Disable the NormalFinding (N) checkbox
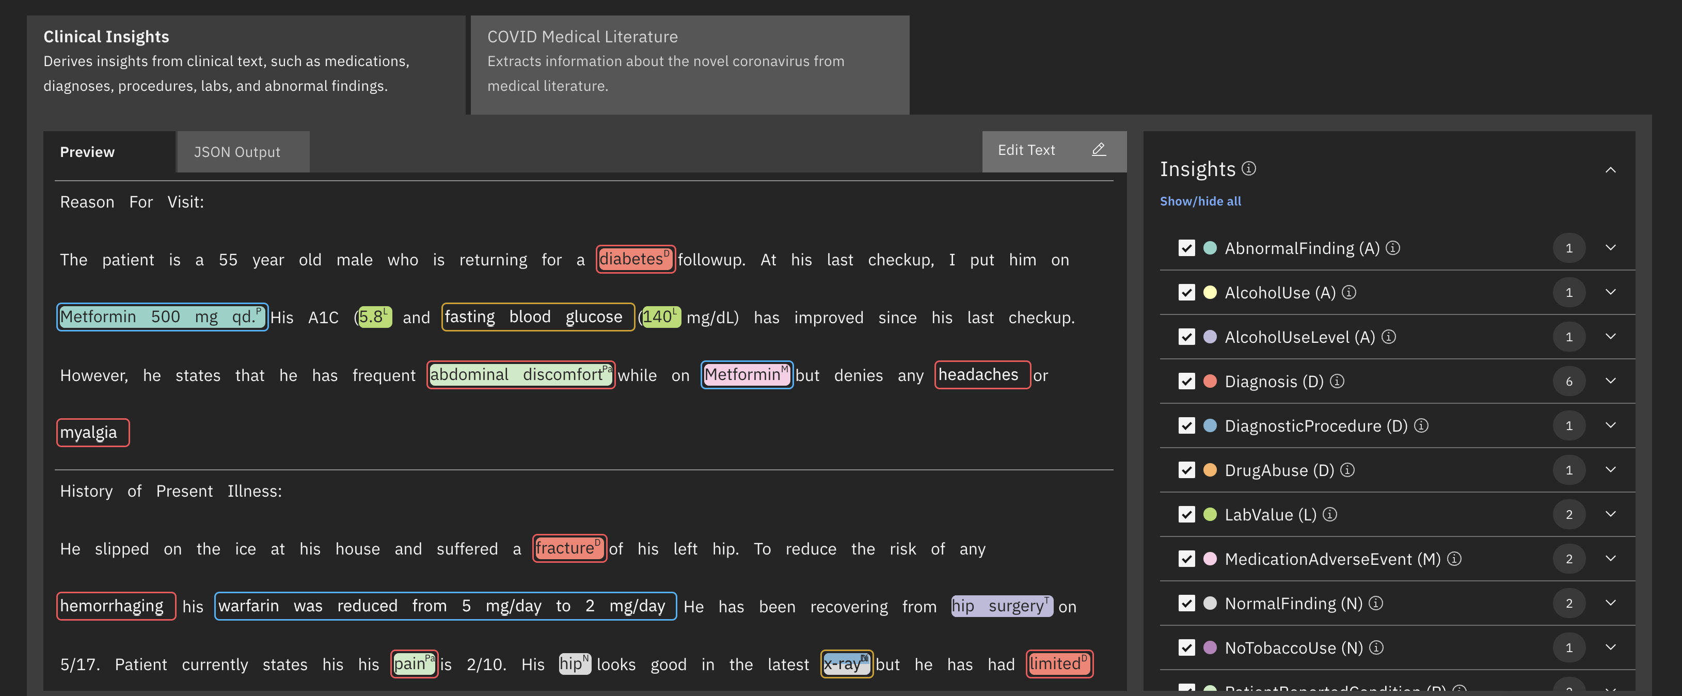 coord(1186,603)
